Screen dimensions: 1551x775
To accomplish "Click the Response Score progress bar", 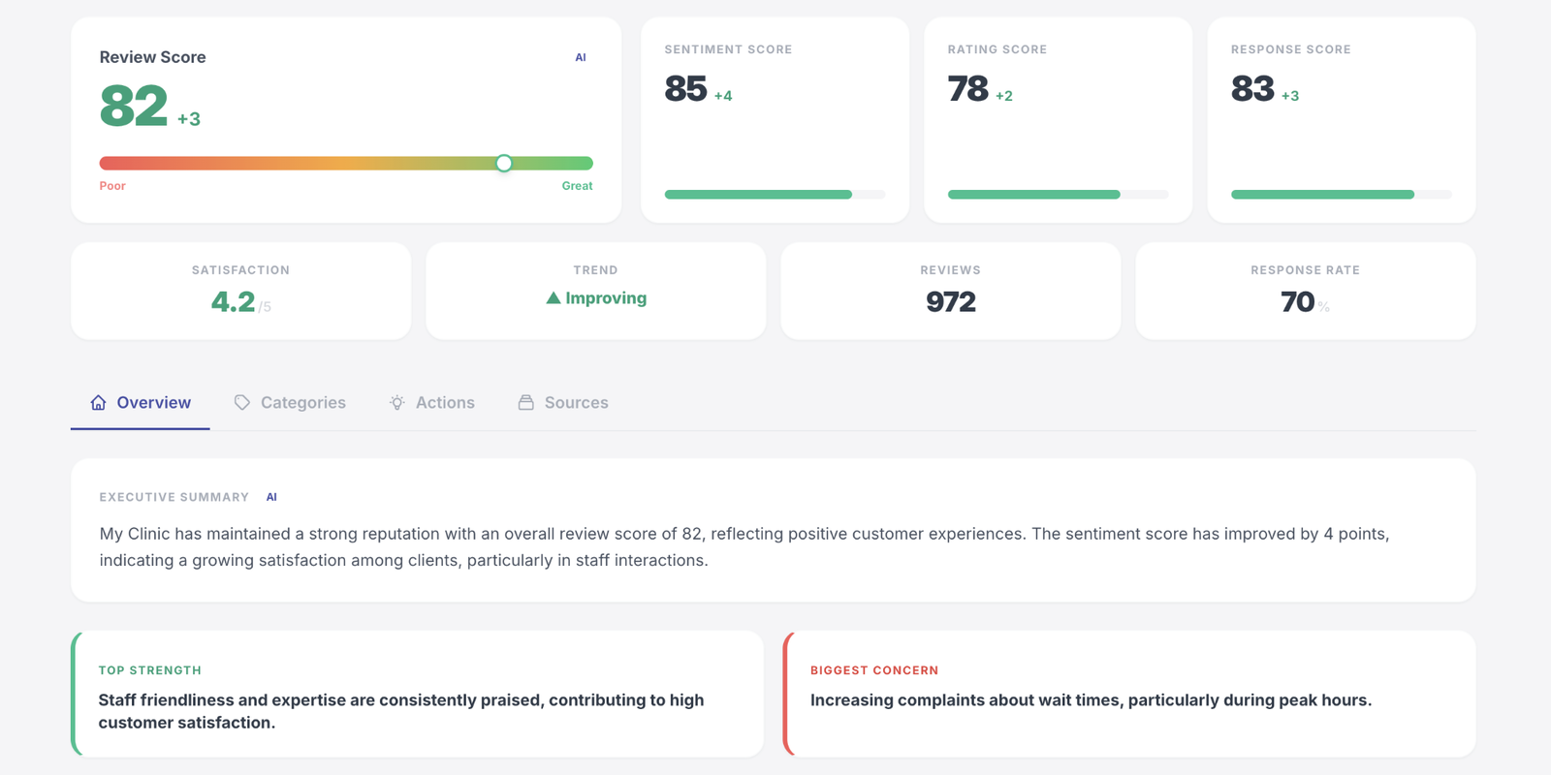I will (x=1341, y=195).
